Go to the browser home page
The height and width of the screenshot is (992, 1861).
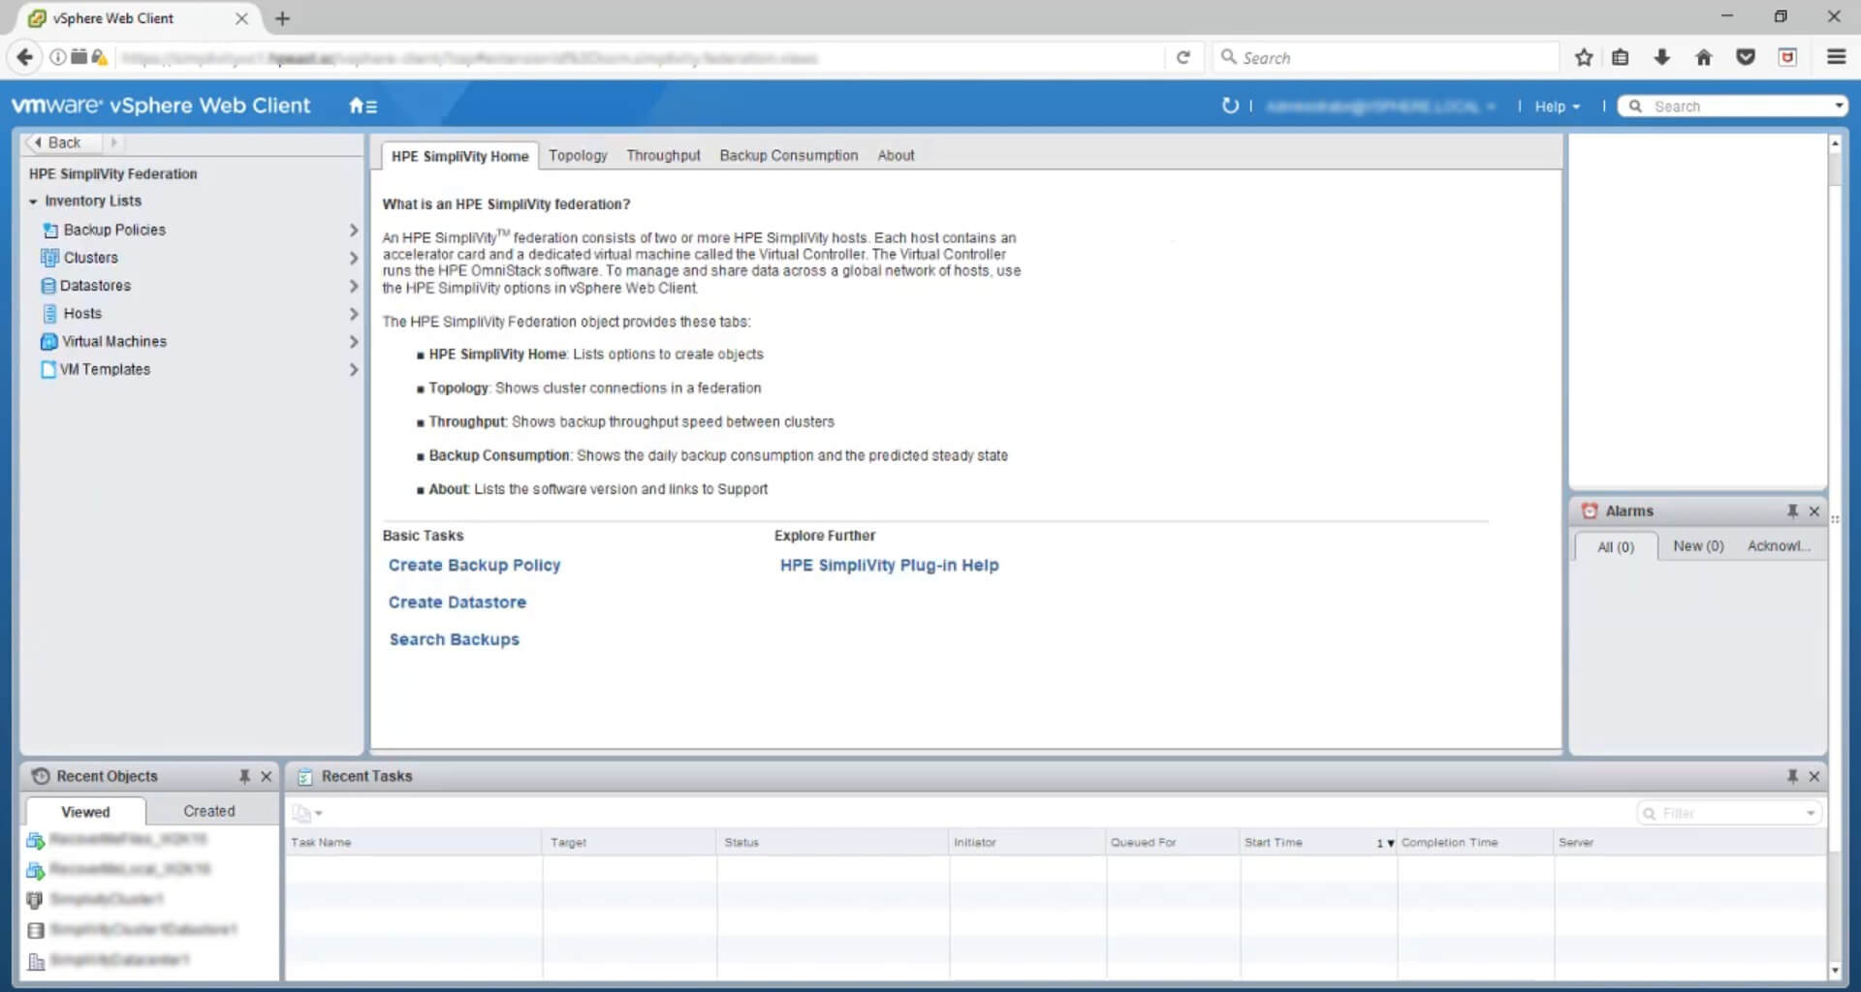pos(1704,57)
